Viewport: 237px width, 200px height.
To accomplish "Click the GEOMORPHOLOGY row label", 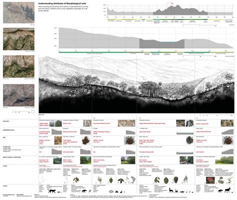I will coord(9,130).
